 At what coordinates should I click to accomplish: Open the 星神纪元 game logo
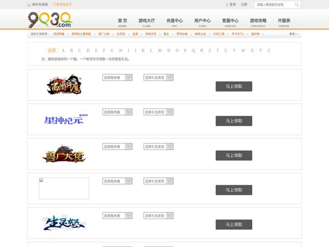click(66, 119)
